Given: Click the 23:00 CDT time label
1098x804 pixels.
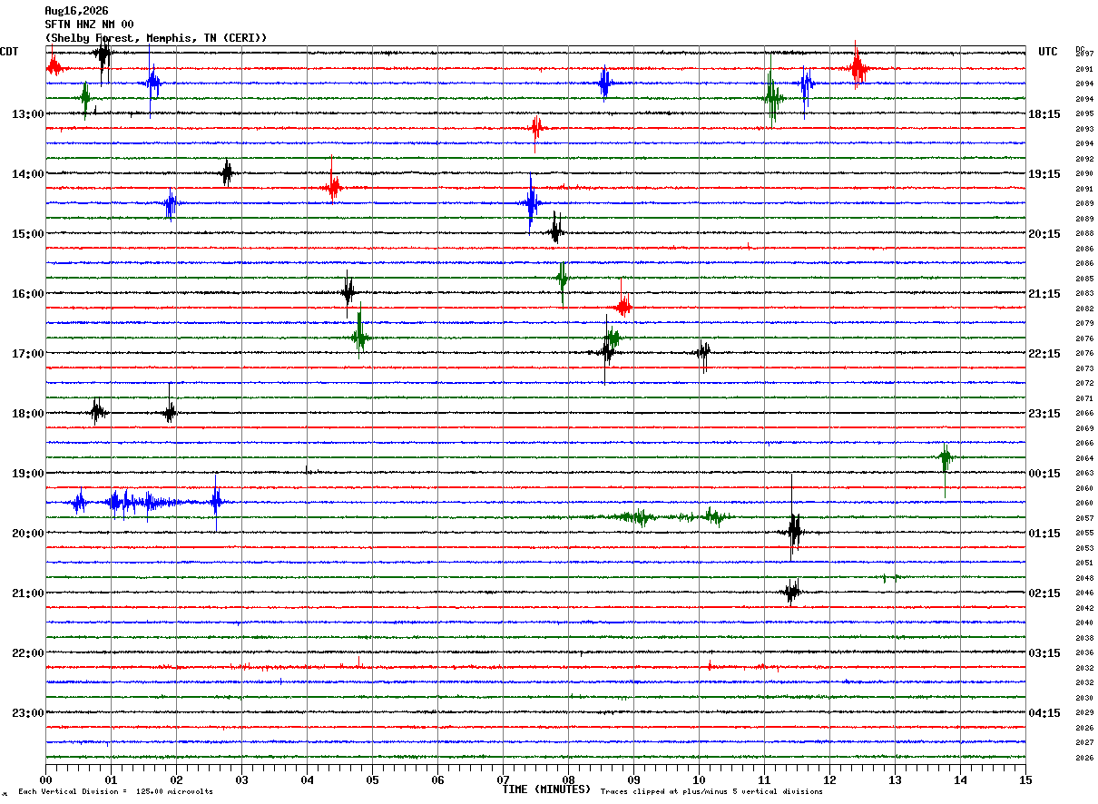Looking at the screenshot, I should click(28, 713).
